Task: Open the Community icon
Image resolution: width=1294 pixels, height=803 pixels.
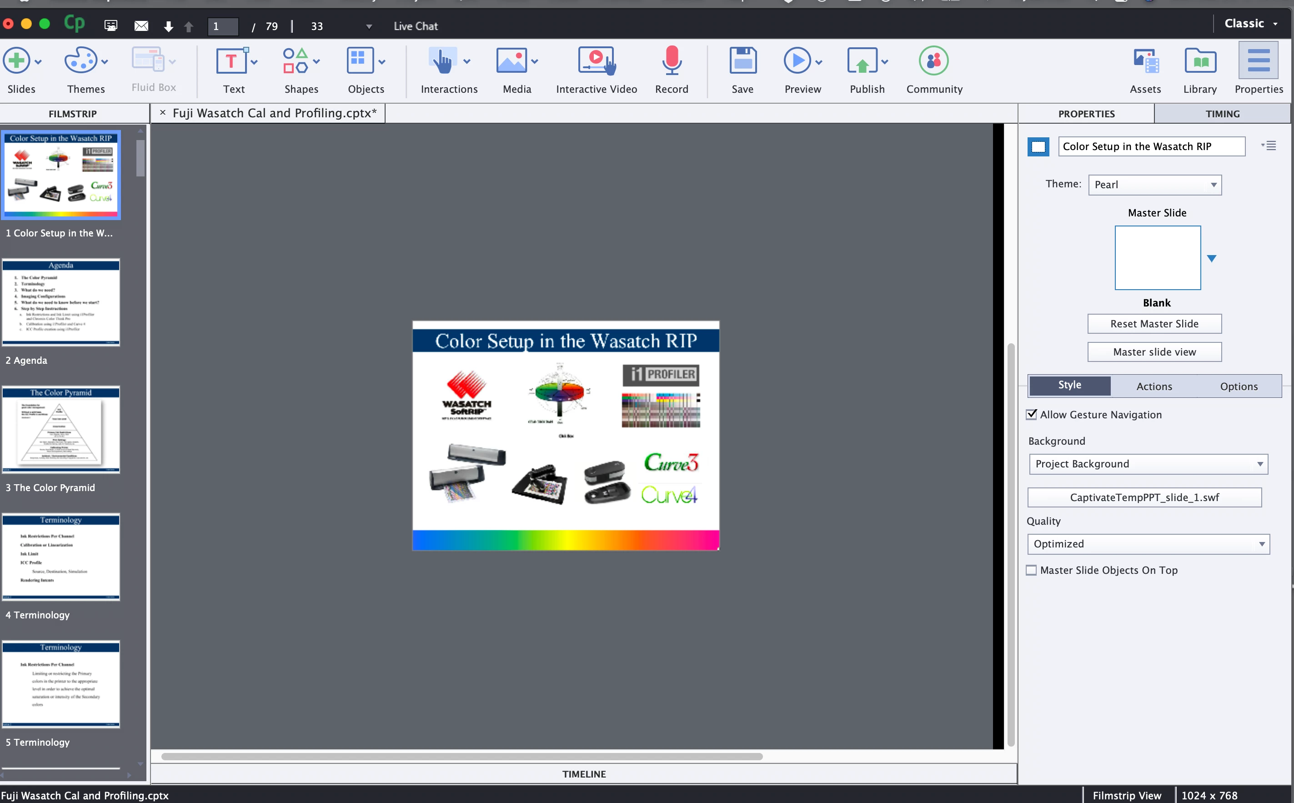Action: (933, 61)
